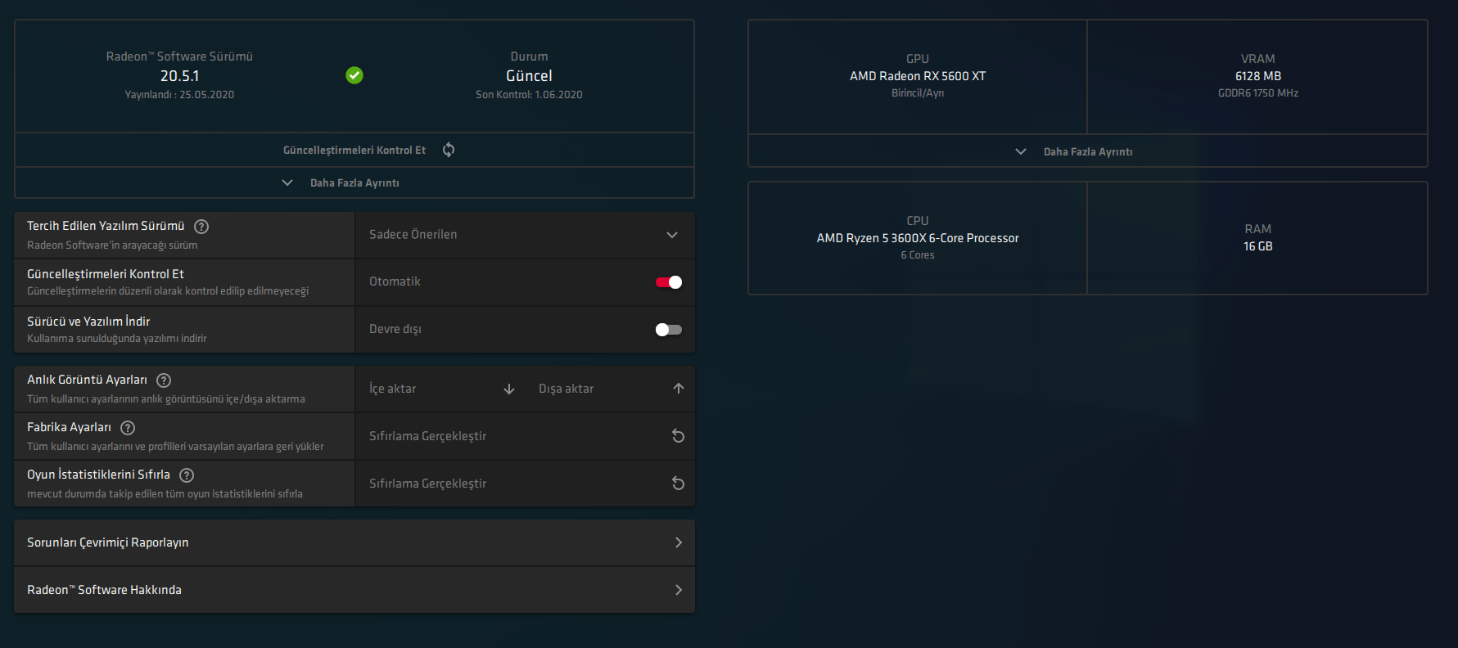Image resolution: width=1458 pixels, height=648 pixels.
Task: Click the Güncelleştirmeleri Kontrol Et button
Action: (354, 150)
